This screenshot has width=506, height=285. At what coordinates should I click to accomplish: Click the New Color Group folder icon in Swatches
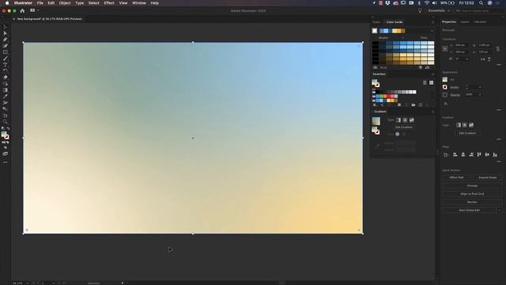pyautogui.click(x=413, y=105)
